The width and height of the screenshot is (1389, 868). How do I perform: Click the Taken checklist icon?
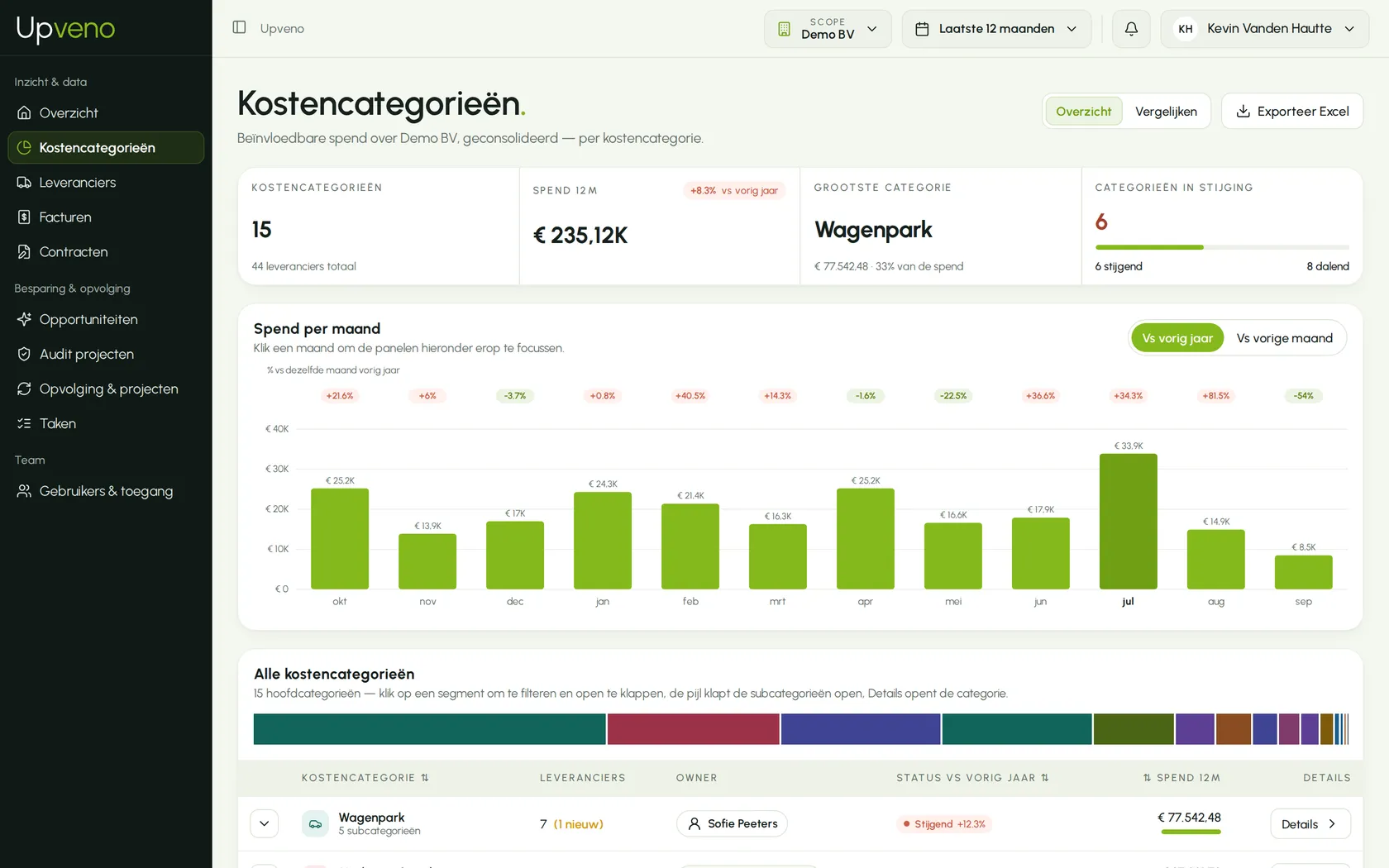click(24, 423)
